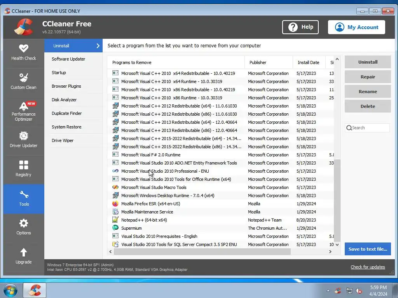Open My Account

click(x=356, y=27)
